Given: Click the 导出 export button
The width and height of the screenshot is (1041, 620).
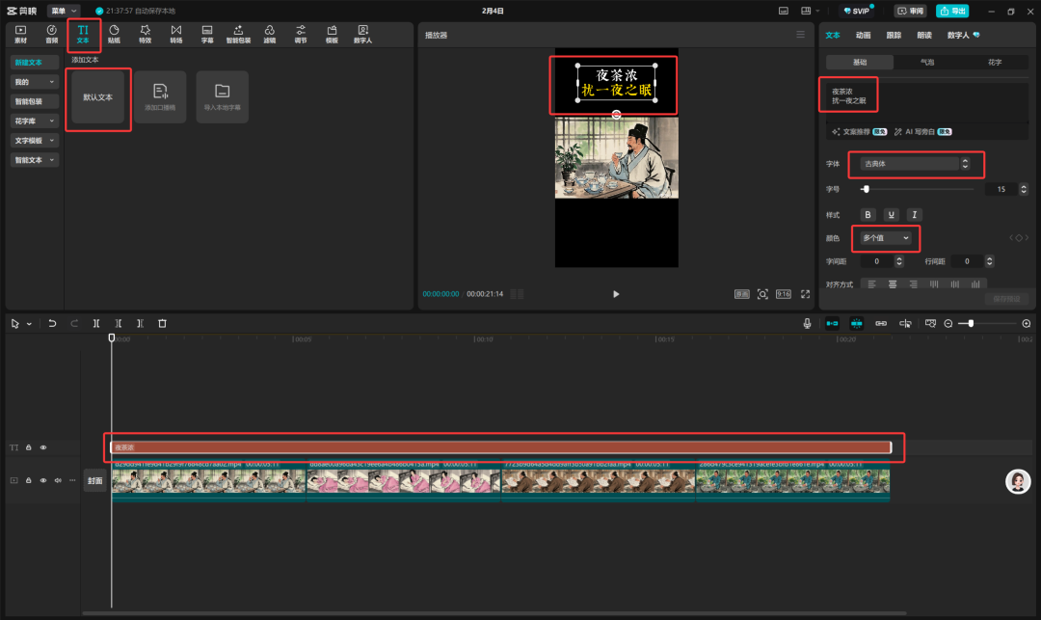Looking at the screenshot, I should pos(952,11).
